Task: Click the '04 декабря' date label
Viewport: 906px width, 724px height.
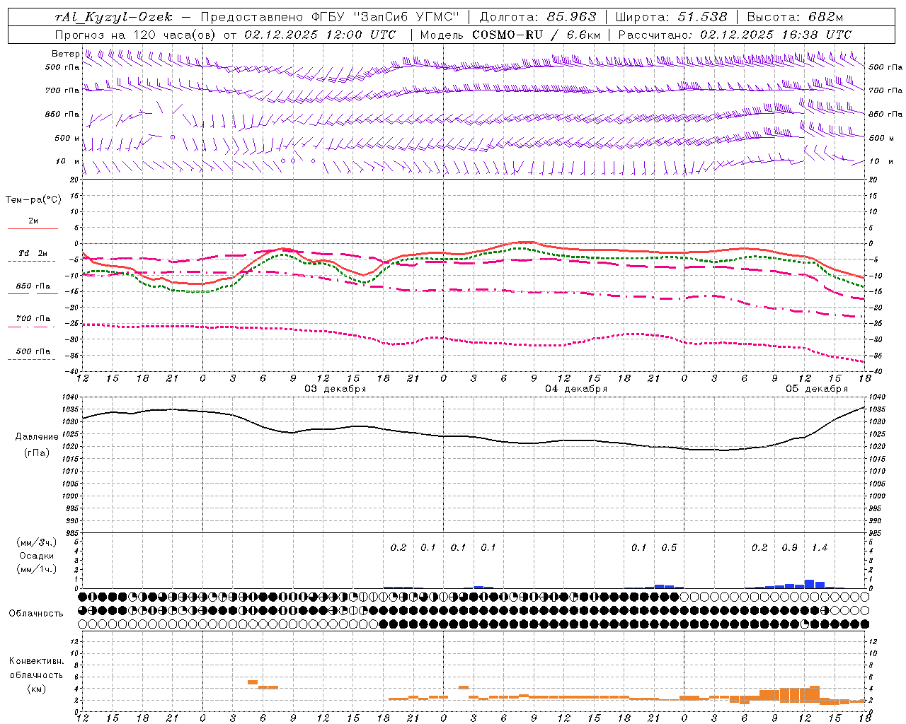Action: pos(576,389)
